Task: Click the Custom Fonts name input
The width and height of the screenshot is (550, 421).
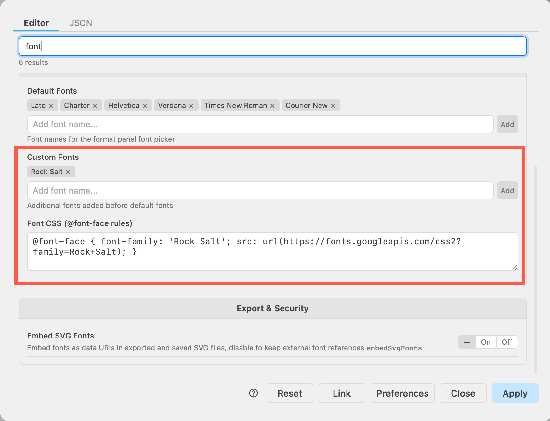Action: 260,190
